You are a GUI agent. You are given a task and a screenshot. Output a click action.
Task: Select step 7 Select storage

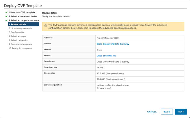tap(17, 36)
